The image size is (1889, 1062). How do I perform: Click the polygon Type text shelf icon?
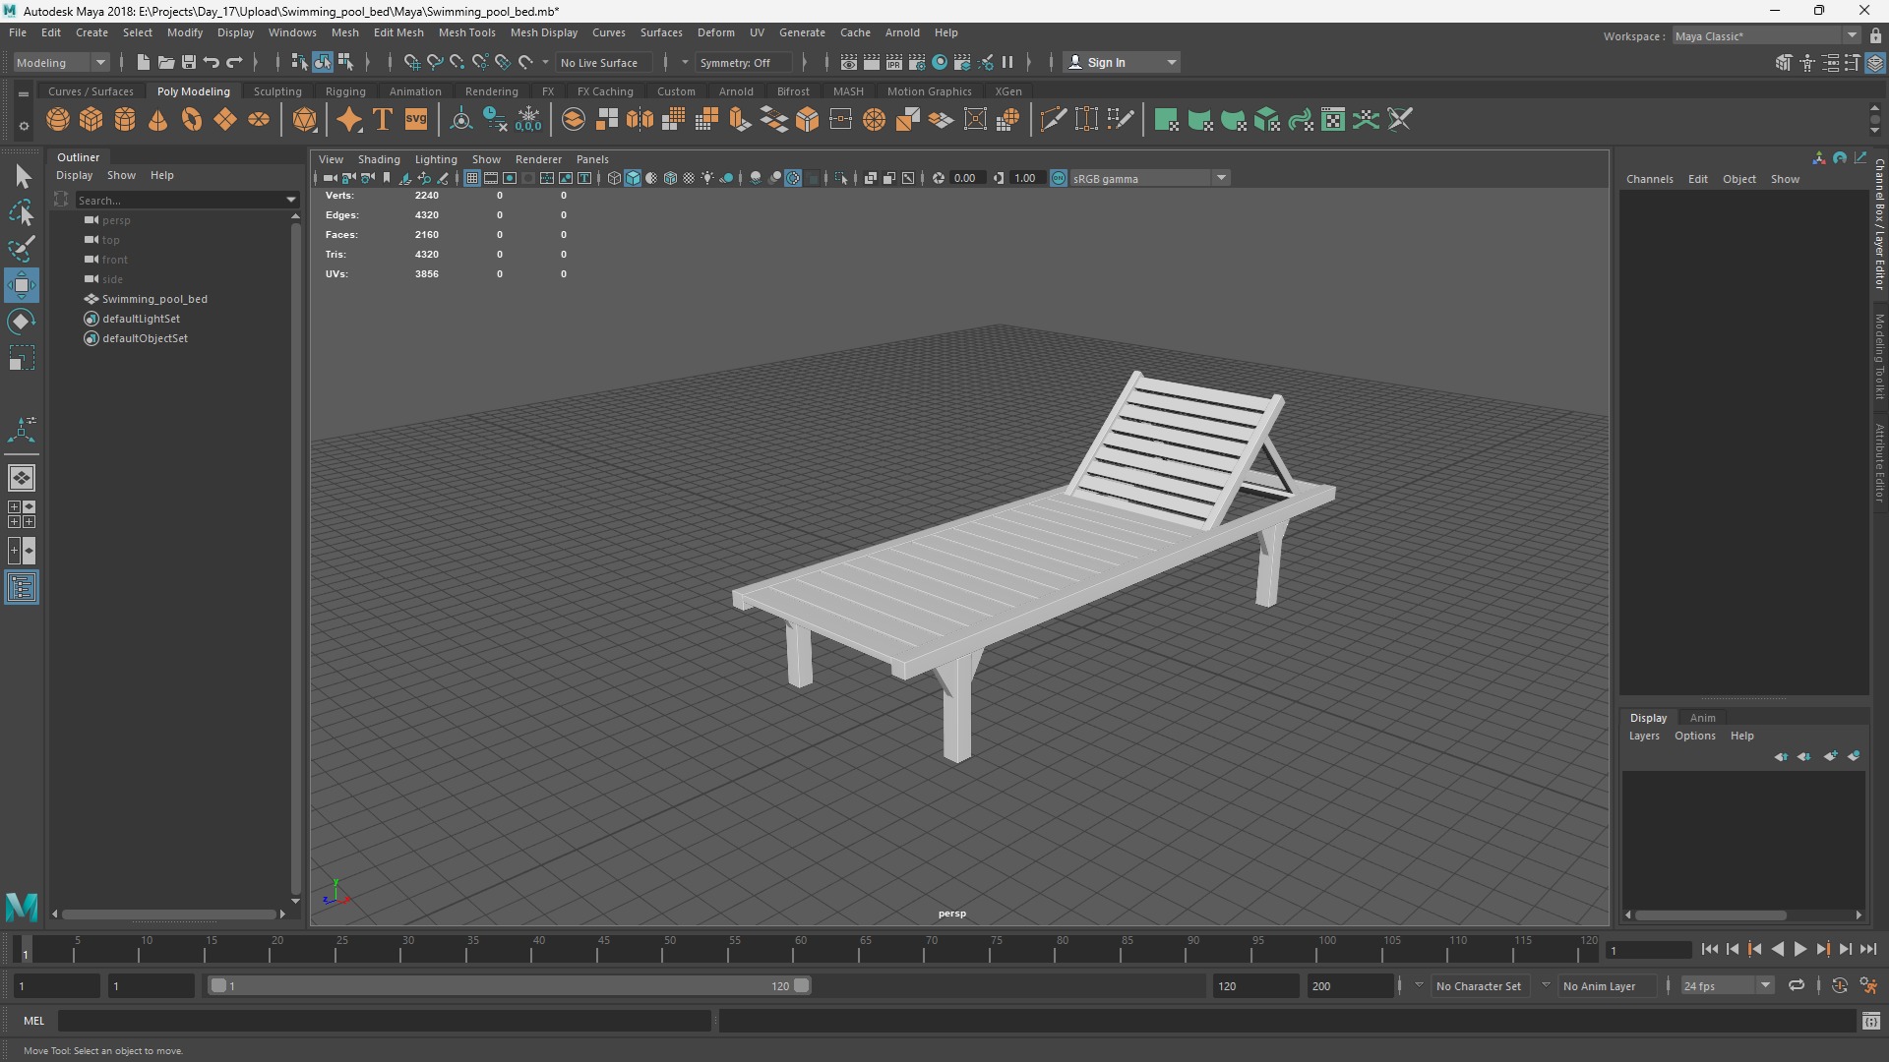point(383,120)
